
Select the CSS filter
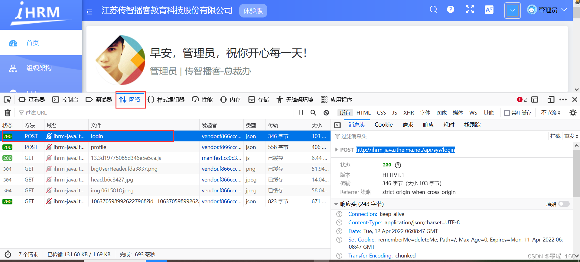381,113
